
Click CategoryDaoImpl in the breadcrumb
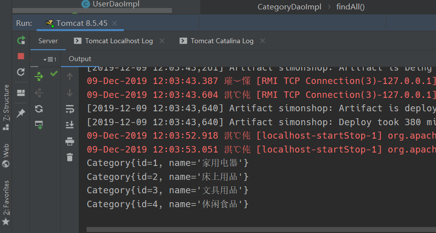point(290,7)
